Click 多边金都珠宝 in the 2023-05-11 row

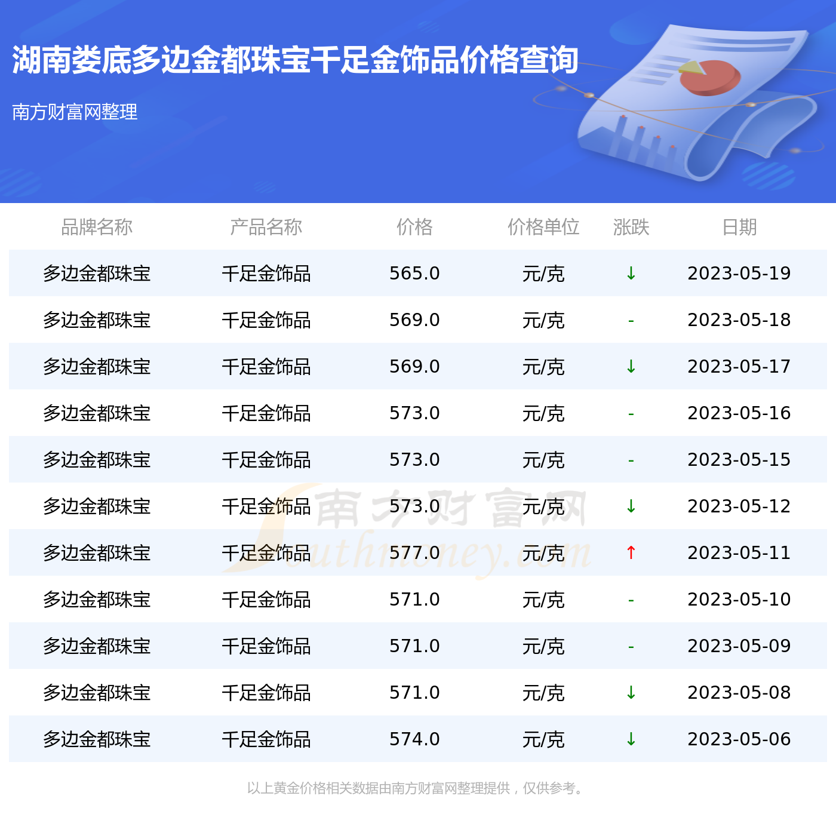[x=97, y=553]
